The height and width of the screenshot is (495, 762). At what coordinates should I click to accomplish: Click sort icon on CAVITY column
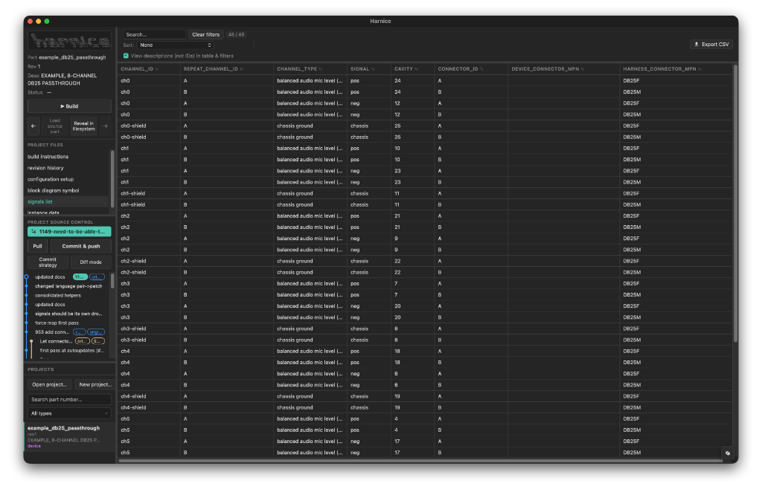pos(417,69)
